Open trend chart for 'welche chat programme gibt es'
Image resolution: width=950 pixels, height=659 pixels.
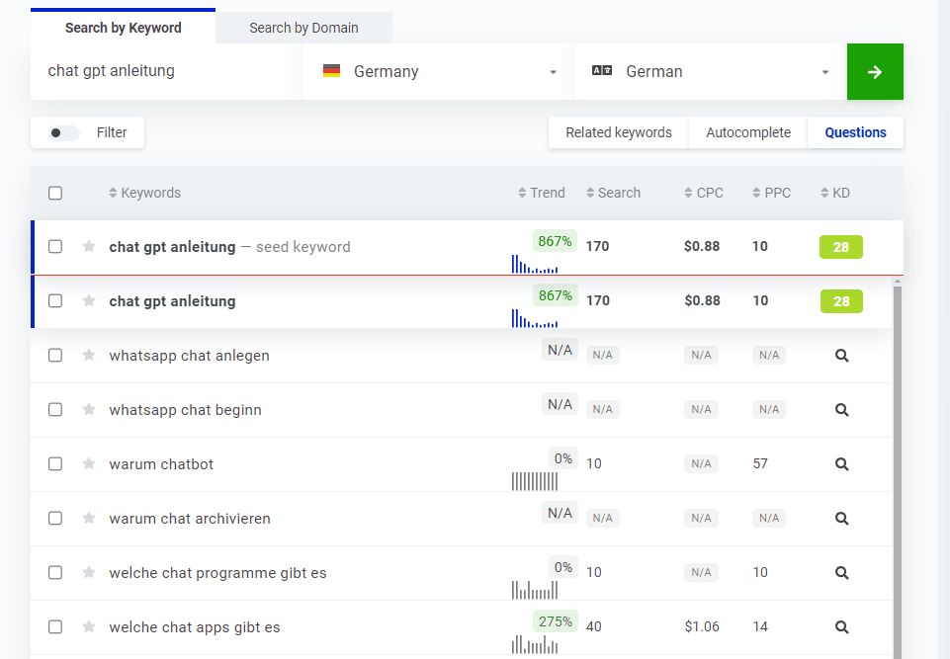[535, 590]
